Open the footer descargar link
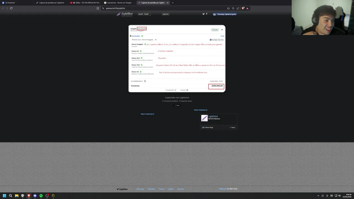Viewport: 354px width, 199px height. 140,189
